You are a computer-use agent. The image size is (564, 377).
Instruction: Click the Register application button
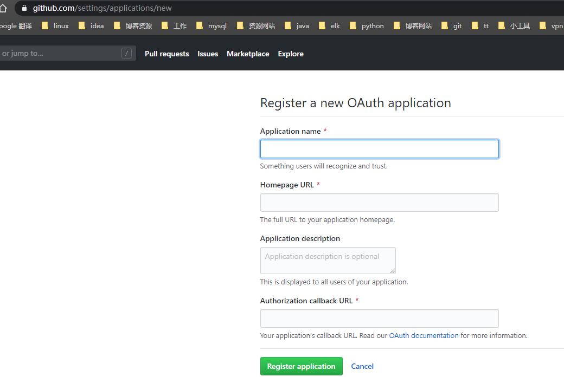coord(301,366)
